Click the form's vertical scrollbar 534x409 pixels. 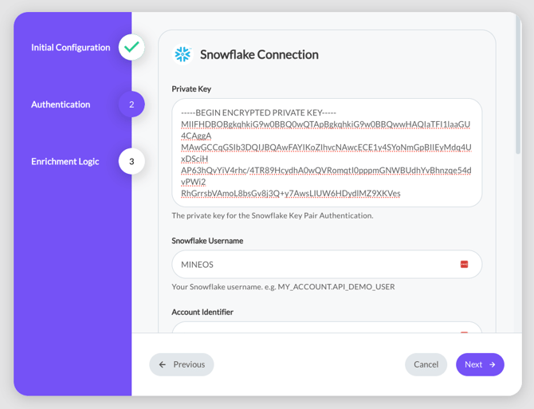518,88
